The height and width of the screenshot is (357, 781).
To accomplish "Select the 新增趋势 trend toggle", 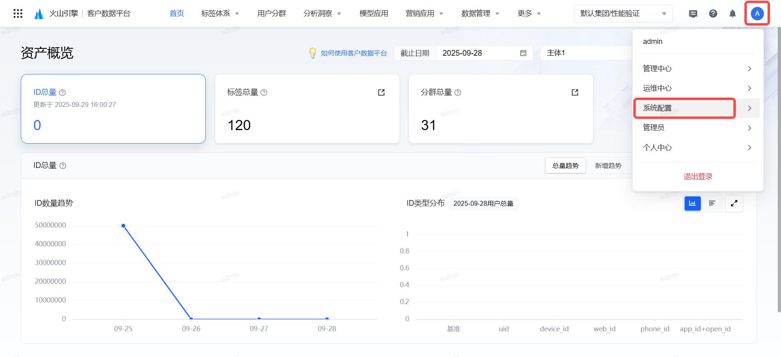I will tap(608, 165).
